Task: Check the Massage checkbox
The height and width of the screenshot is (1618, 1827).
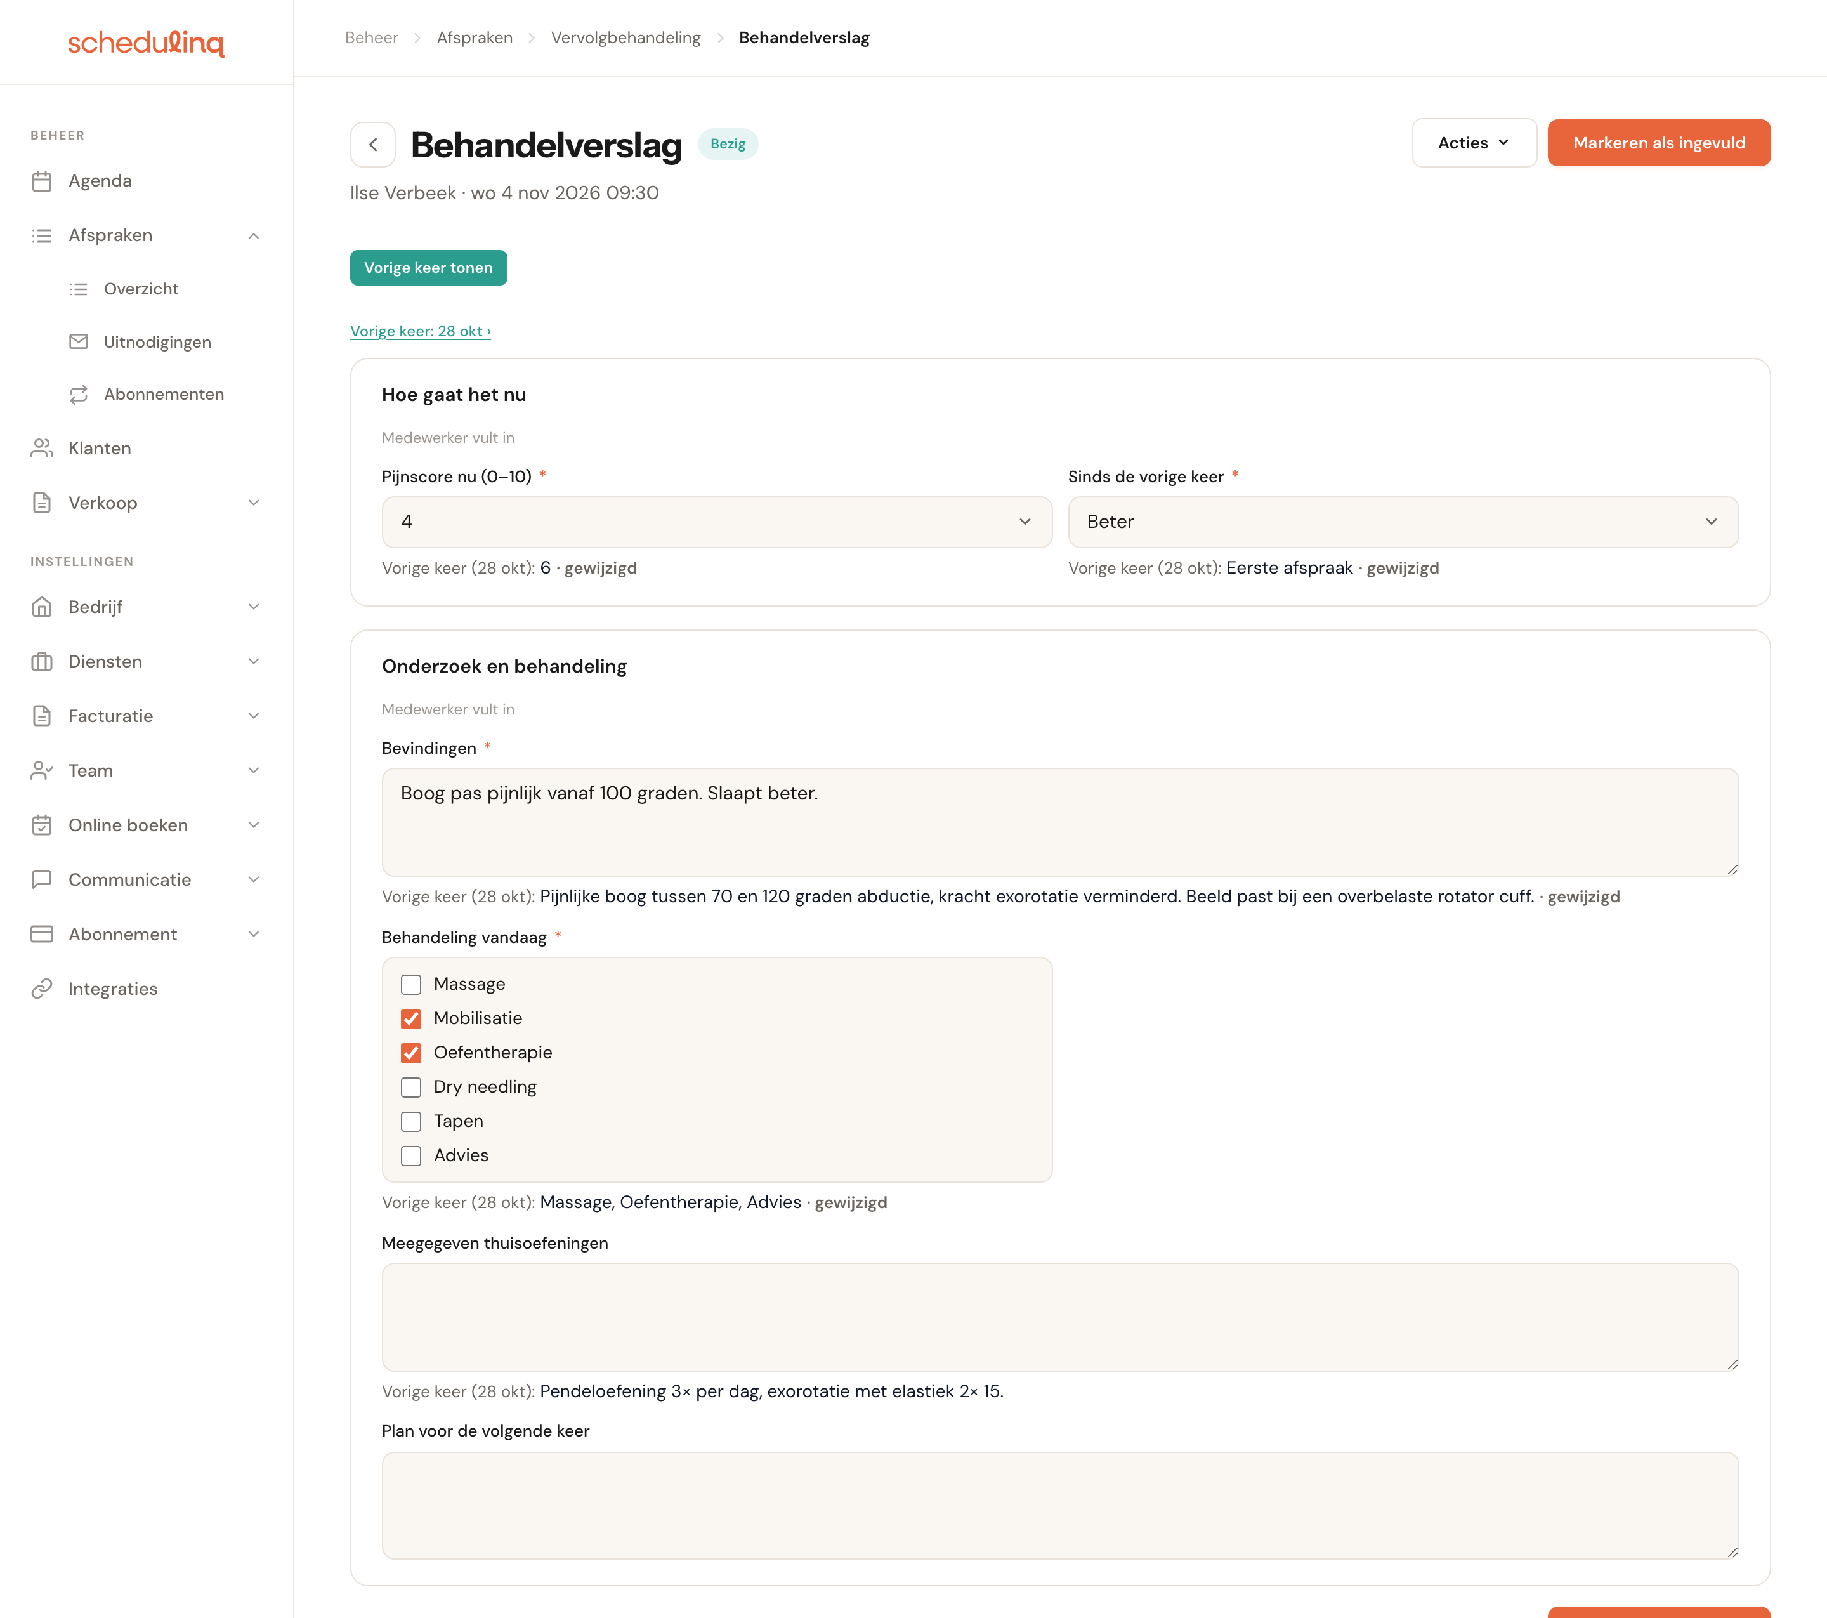Action: coord(411,985)
